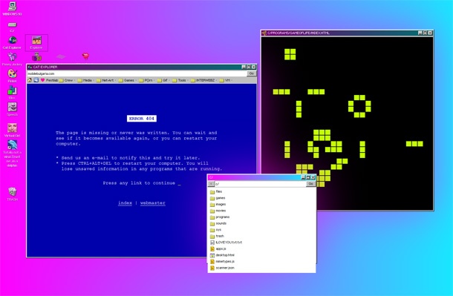
Task: Click the pink heart bookmark icon
Action: (42, 80)
